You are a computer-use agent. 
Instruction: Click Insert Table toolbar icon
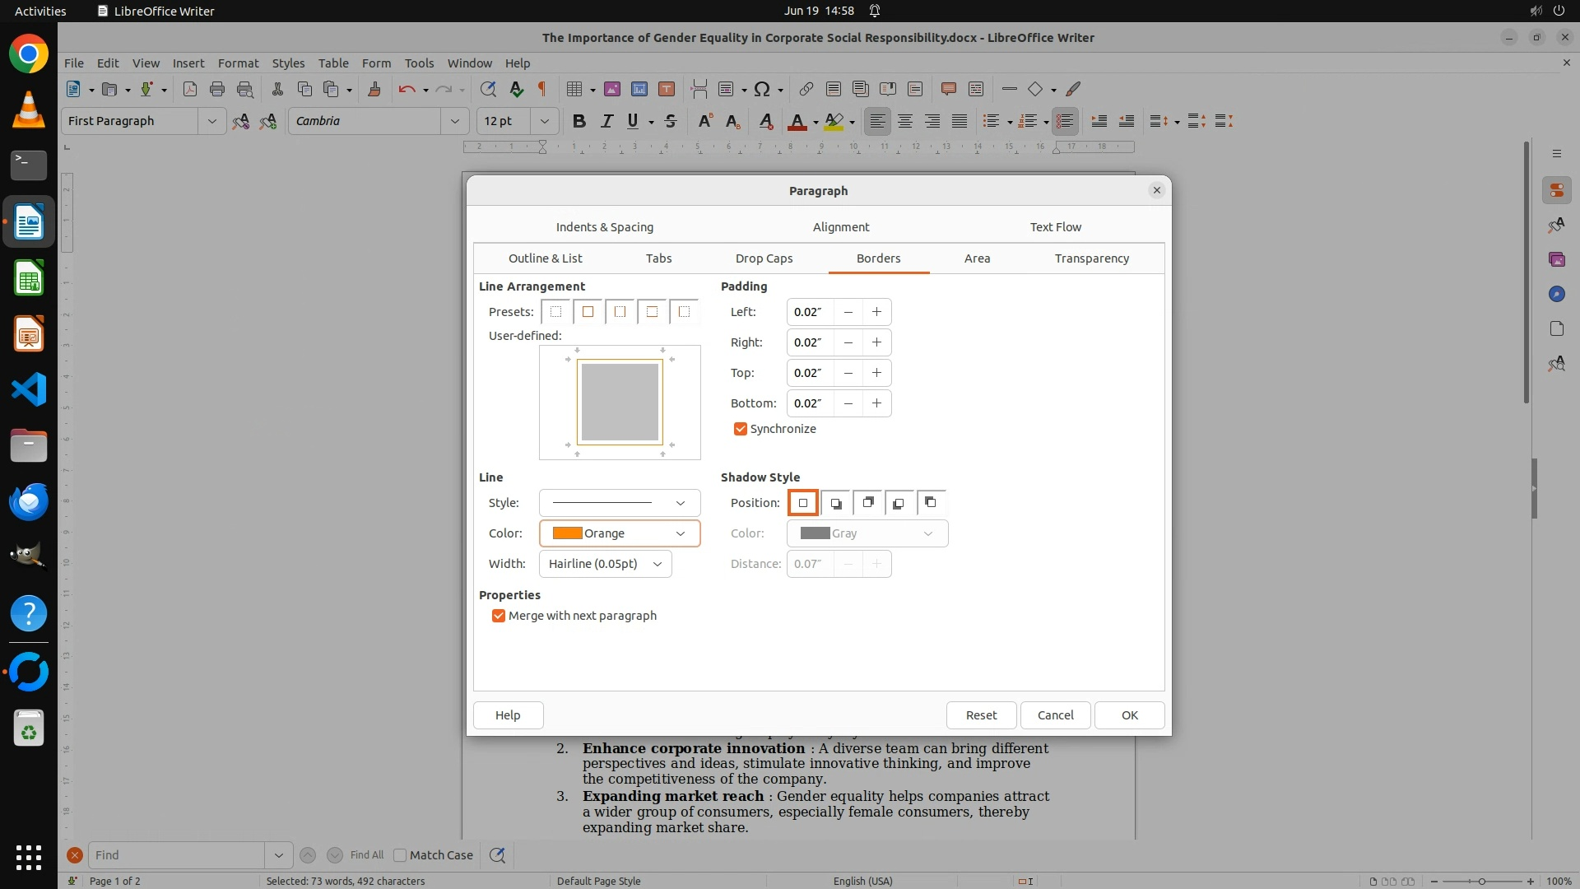click(x=574, y=89)
